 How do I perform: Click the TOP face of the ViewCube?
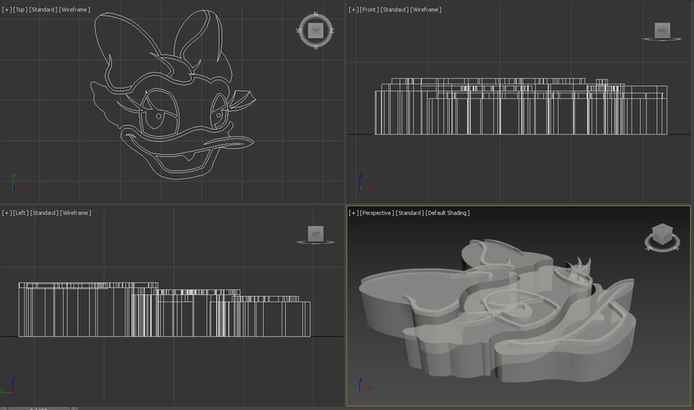click(315, 30)
